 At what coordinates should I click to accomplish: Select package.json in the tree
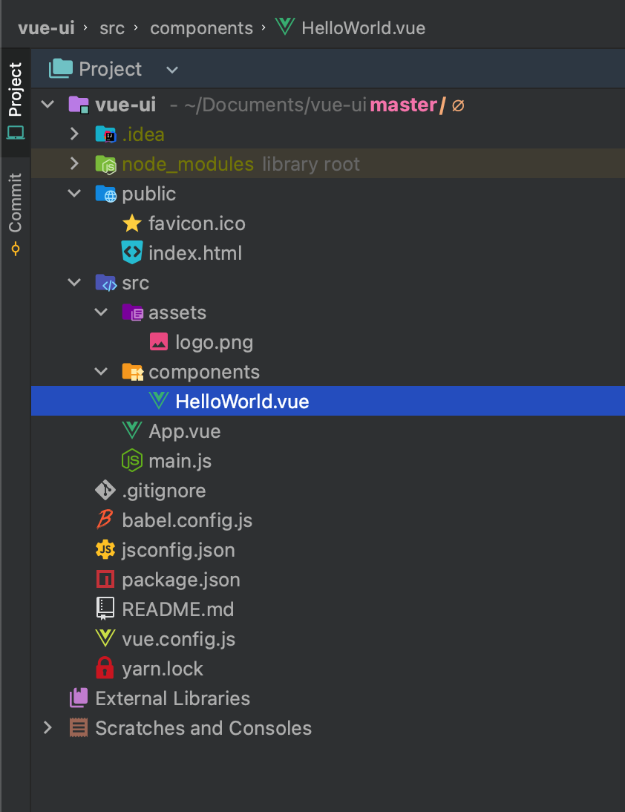coord(180,580)
